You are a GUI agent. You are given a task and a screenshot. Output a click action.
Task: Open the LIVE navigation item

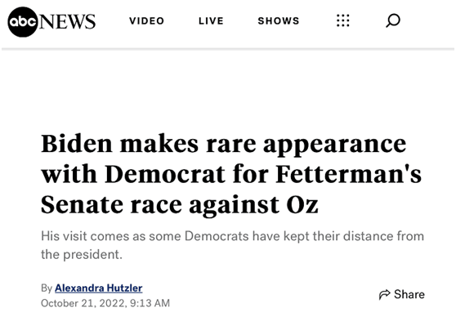coord(211,21)
